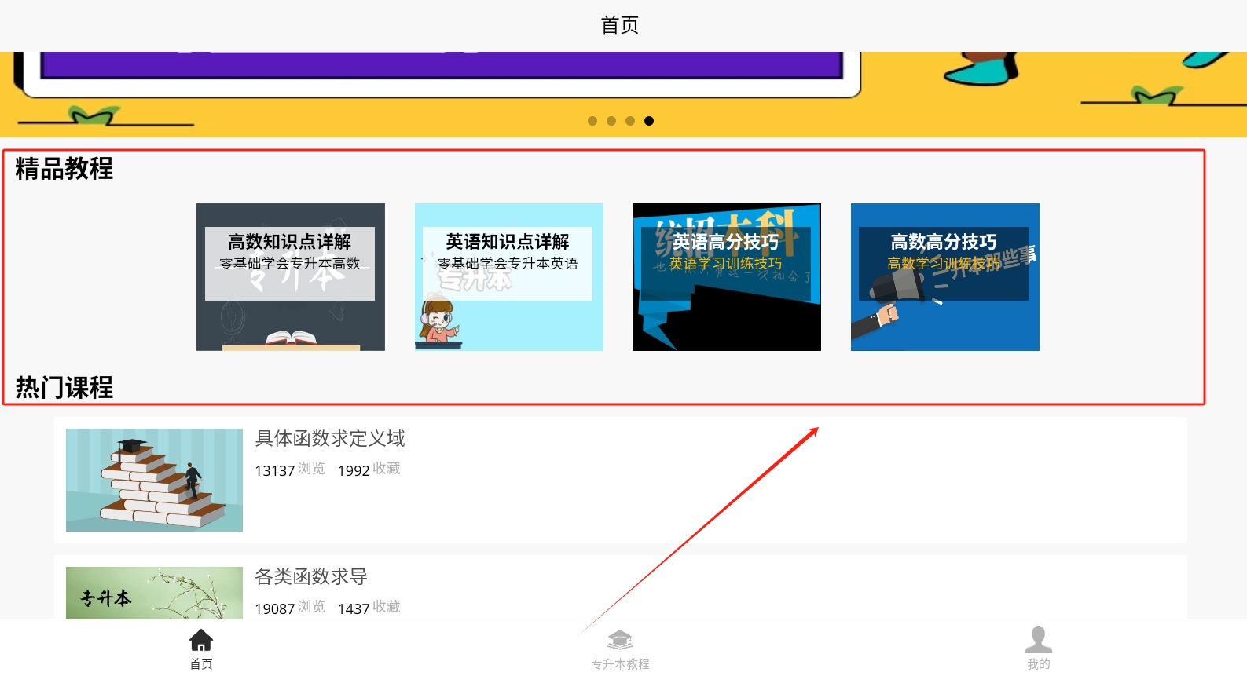
Task: Click the 高数学习训练技巧 subtitle
Action: point(944,264)
